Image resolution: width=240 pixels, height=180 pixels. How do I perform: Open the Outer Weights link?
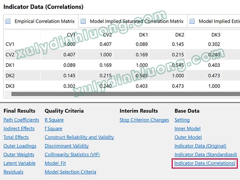19,155
